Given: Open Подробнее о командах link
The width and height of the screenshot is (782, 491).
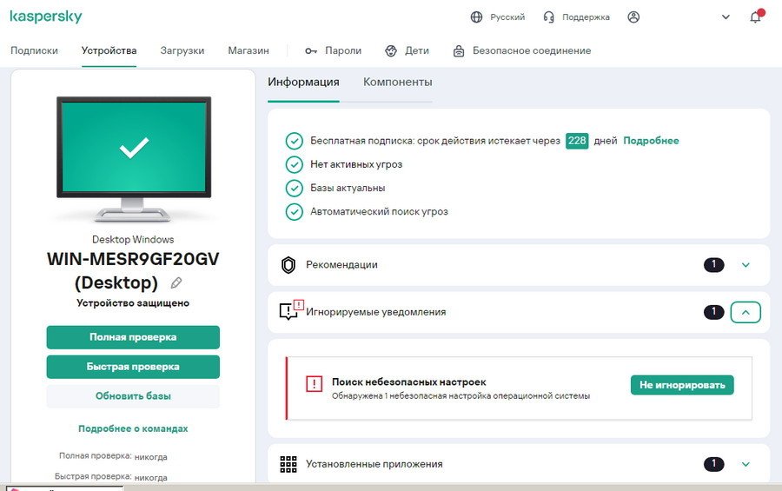Looking at the screenshot, I should 133,428.
